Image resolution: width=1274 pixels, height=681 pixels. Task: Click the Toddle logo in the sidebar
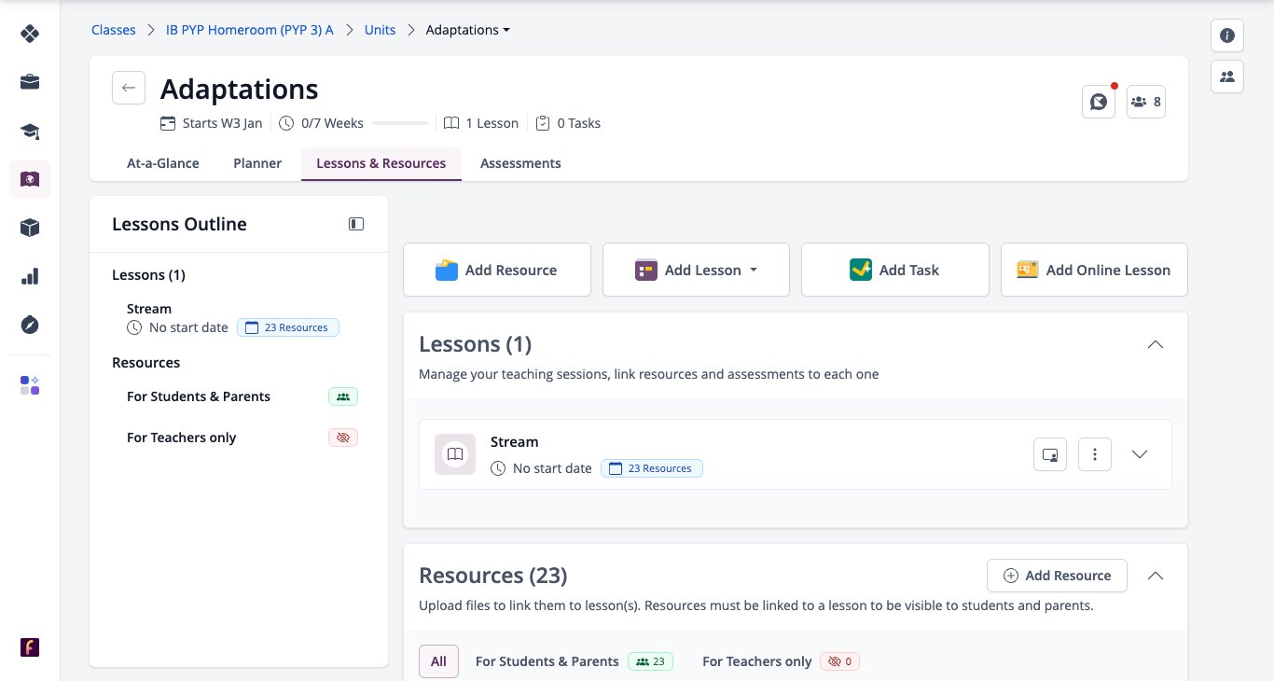(x=30, y=34)
